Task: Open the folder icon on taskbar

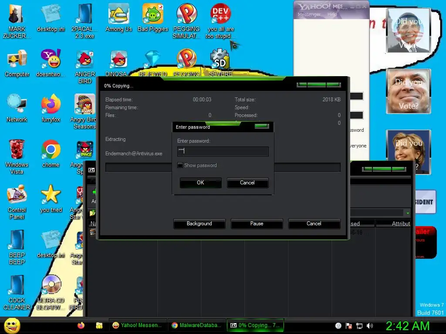Action: coord(99,325)
